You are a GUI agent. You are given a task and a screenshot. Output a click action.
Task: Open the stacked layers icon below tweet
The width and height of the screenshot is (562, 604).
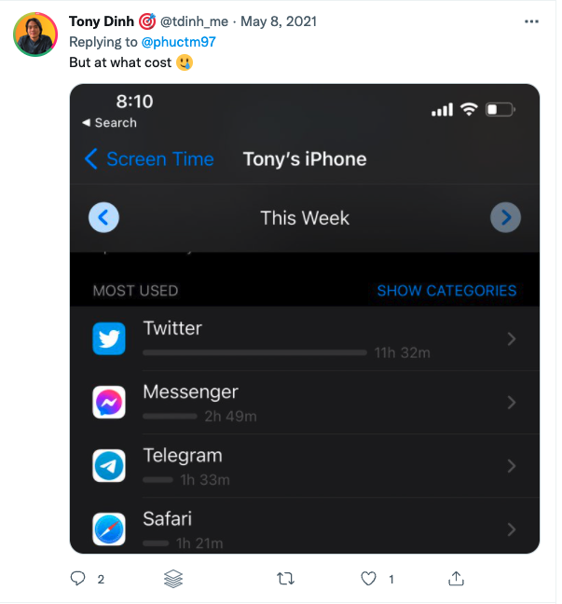[173, 579]
